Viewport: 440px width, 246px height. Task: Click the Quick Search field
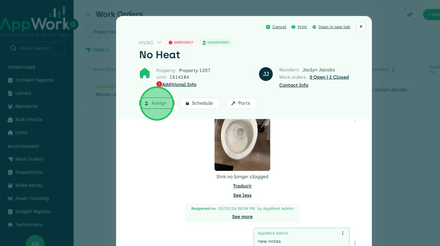35,48
